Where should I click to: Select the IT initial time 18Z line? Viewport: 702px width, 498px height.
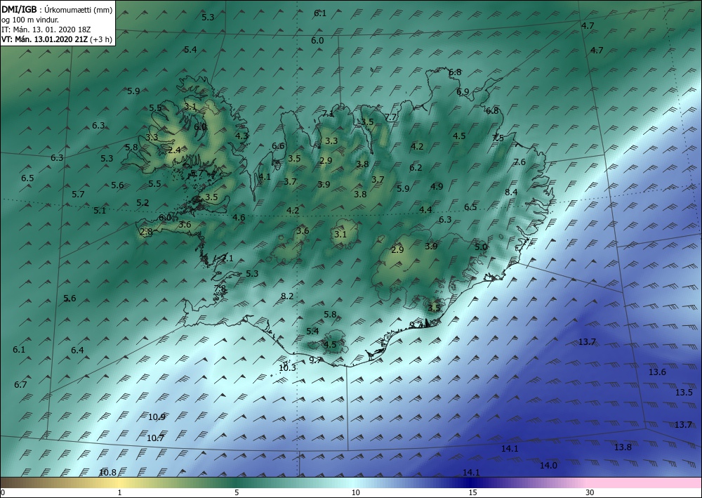pos(46,30)
